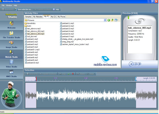The width and height of the screenshot is (159, 114).
Task: Select file sheleg_mihail_-_za_glaza_tvoi_karie.mp3
Action: pyautogui.click(x=77, y=39)
